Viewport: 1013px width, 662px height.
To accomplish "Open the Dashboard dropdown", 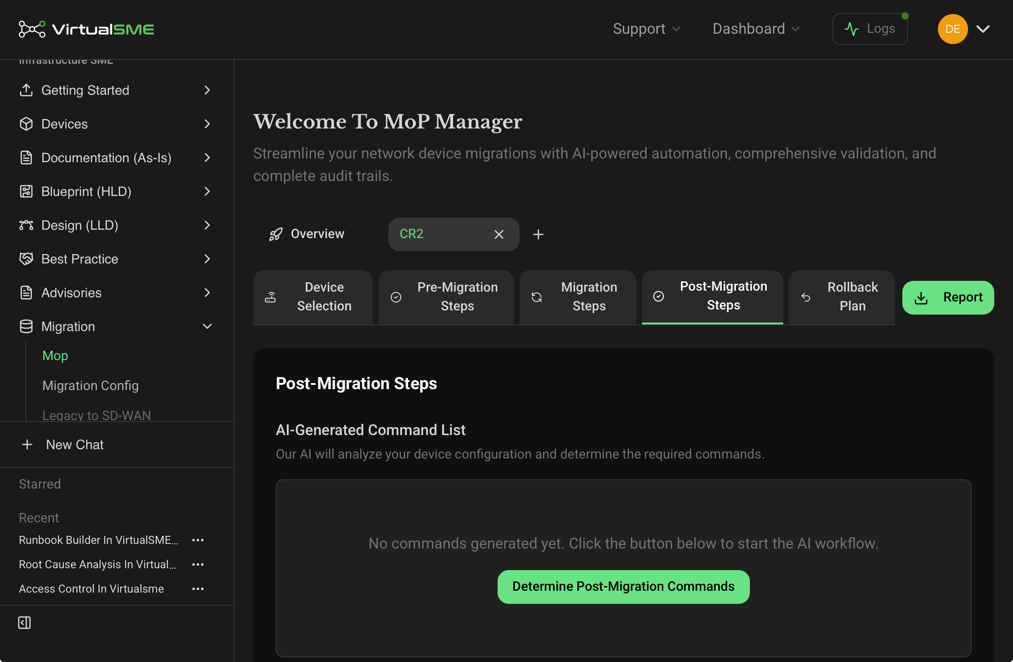I will [x=756, y=29].
